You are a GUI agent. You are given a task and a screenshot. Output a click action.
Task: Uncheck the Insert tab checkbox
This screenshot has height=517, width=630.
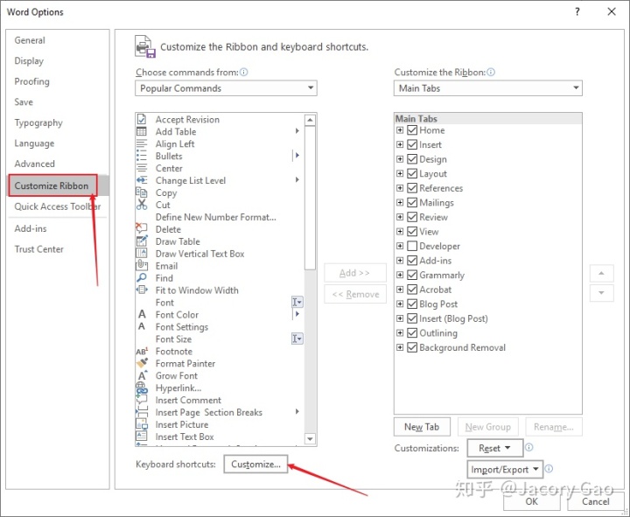click(x=412, y=144)
